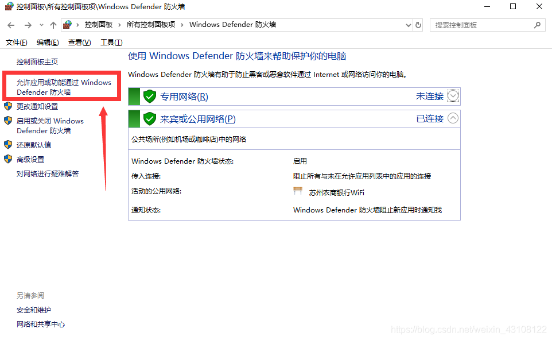Open 启用或关闭 Windows Defender 防火墙
Screen dimensions: 552x340
pyautogui.click(x=50, y=125)
